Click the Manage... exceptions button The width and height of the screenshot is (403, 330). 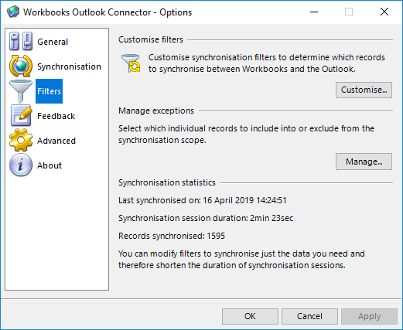[x=364, y=162]
